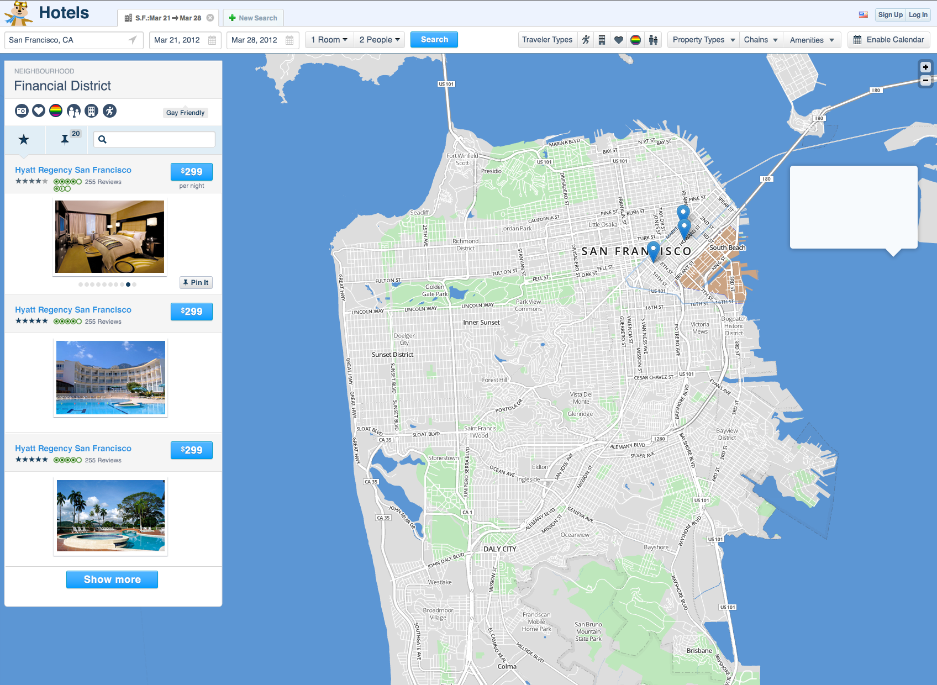This screenshot has width=937, height=685.
Task: Close the S.F. Mar 21–Mar 28 search tab
Action: click(210, 18)
